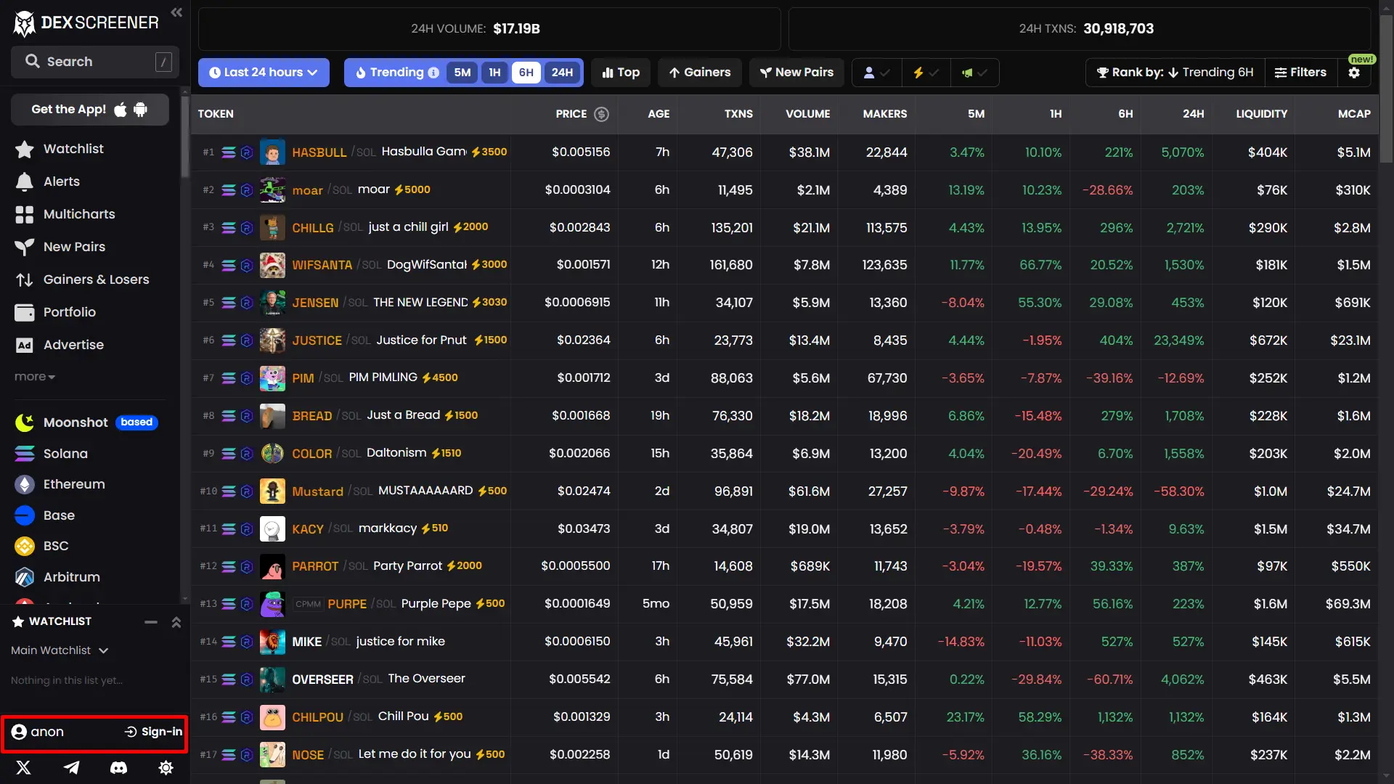Viewport: 1394px width, 784px height.
Task: Select the 1H trending interval
Action: point(494,73)
